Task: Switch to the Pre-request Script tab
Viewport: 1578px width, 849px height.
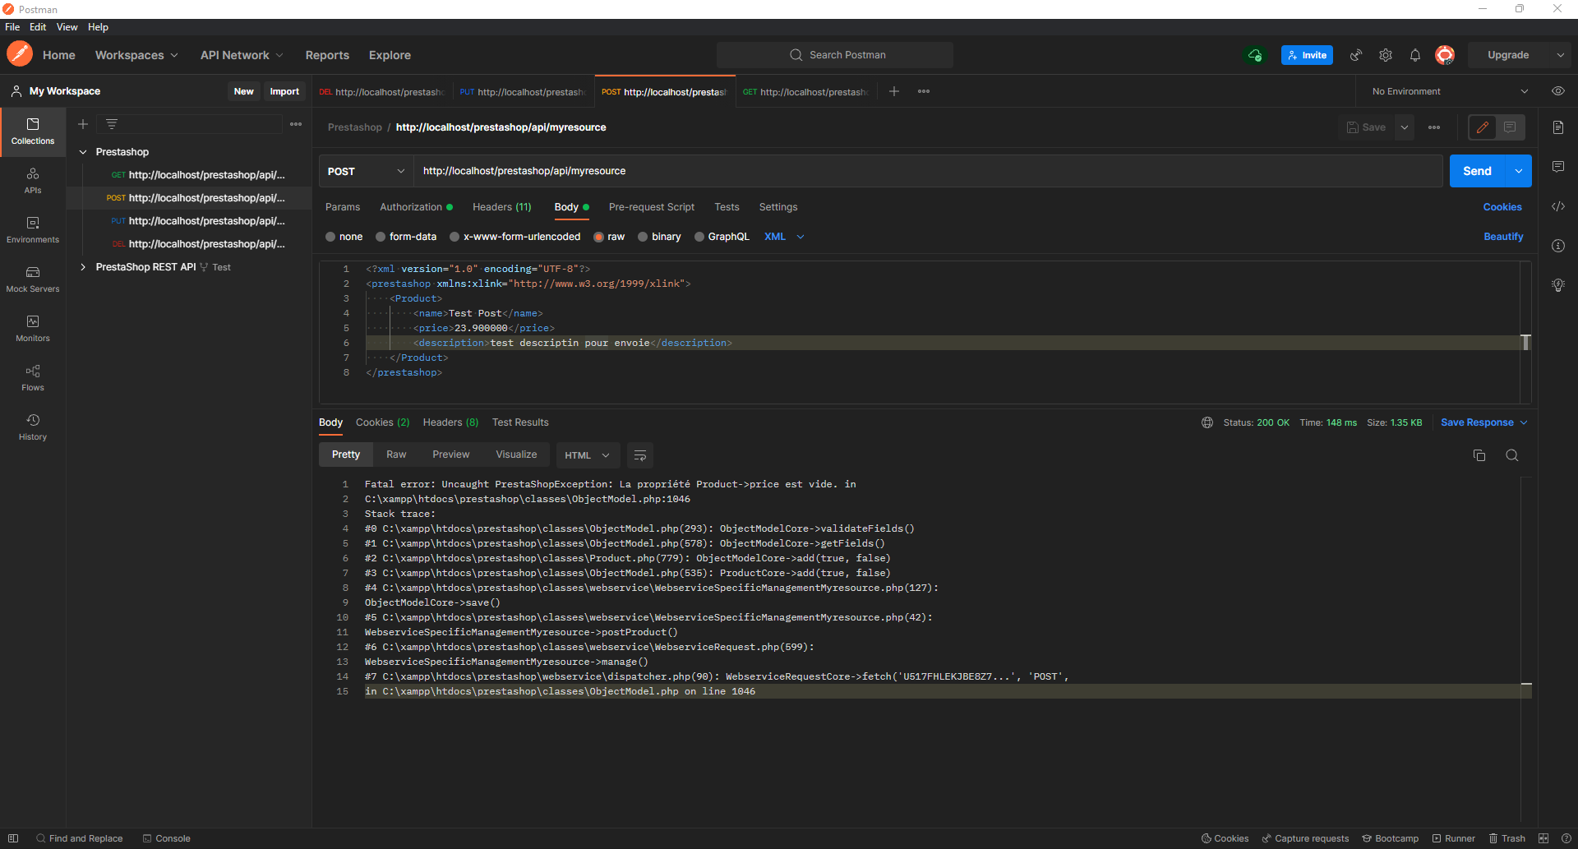Action: (x=651, y=207)
